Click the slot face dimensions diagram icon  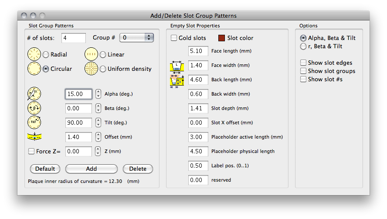pos(177,66)
